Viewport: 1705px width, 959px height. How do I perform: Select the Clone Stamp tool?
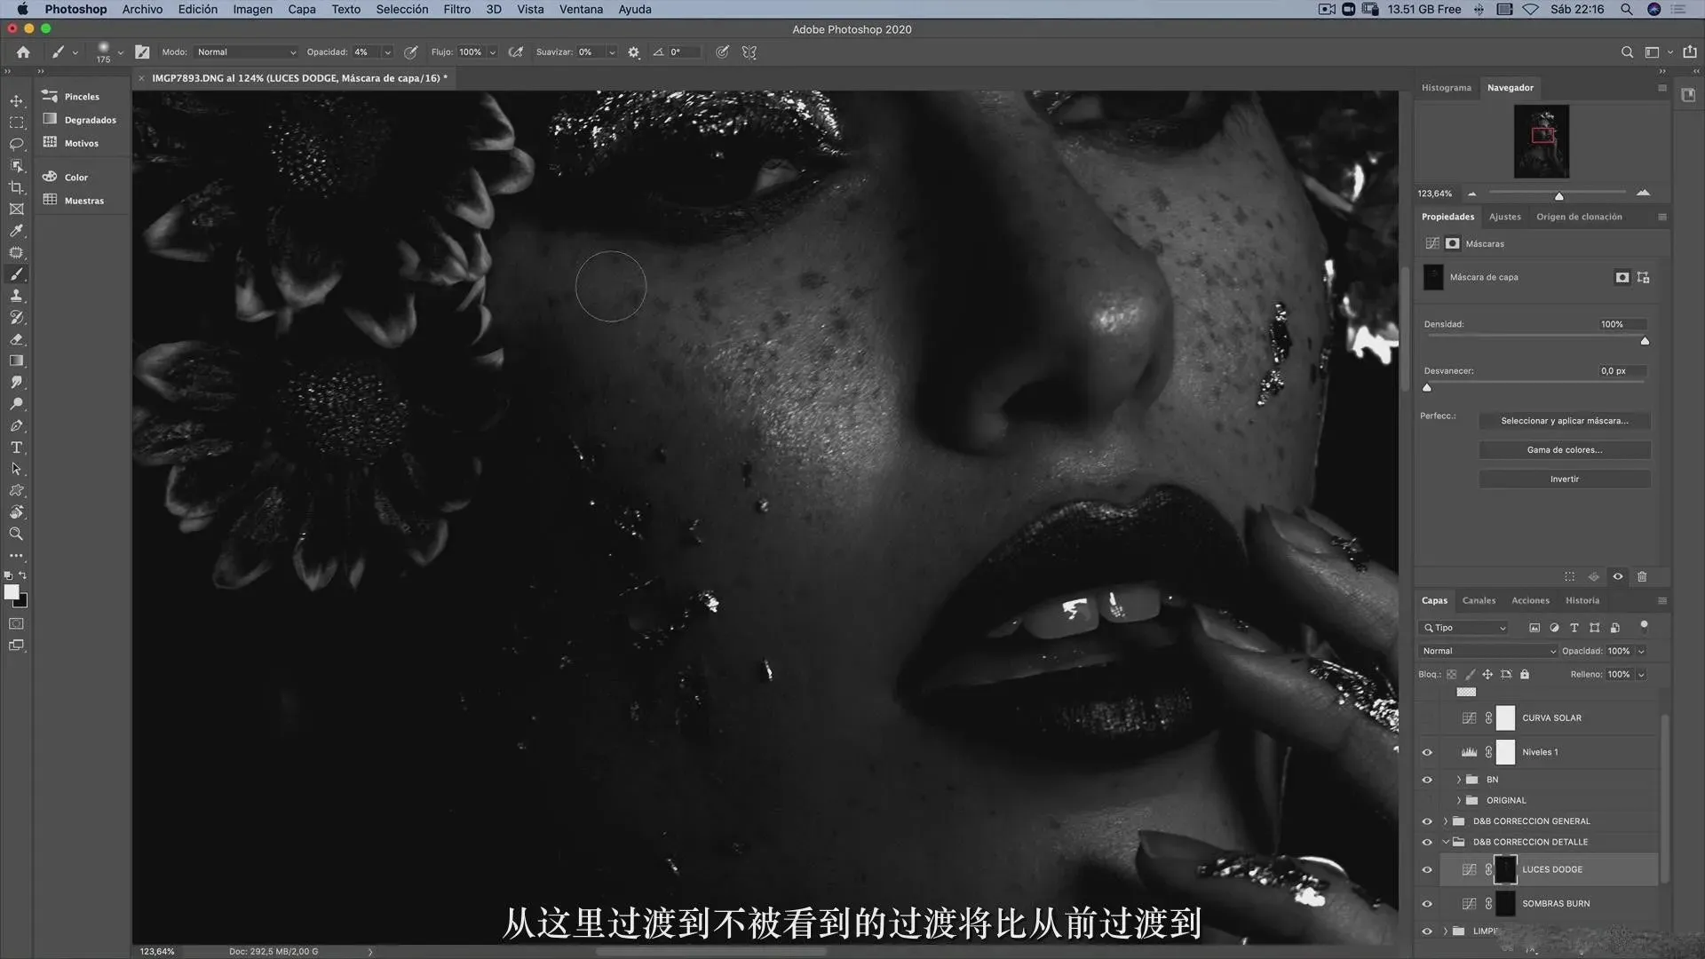pos(16,296)
